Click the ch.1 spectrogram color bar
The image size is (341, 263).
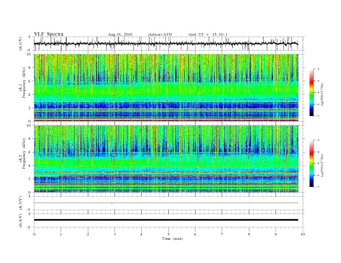click(x=311, y=92)
